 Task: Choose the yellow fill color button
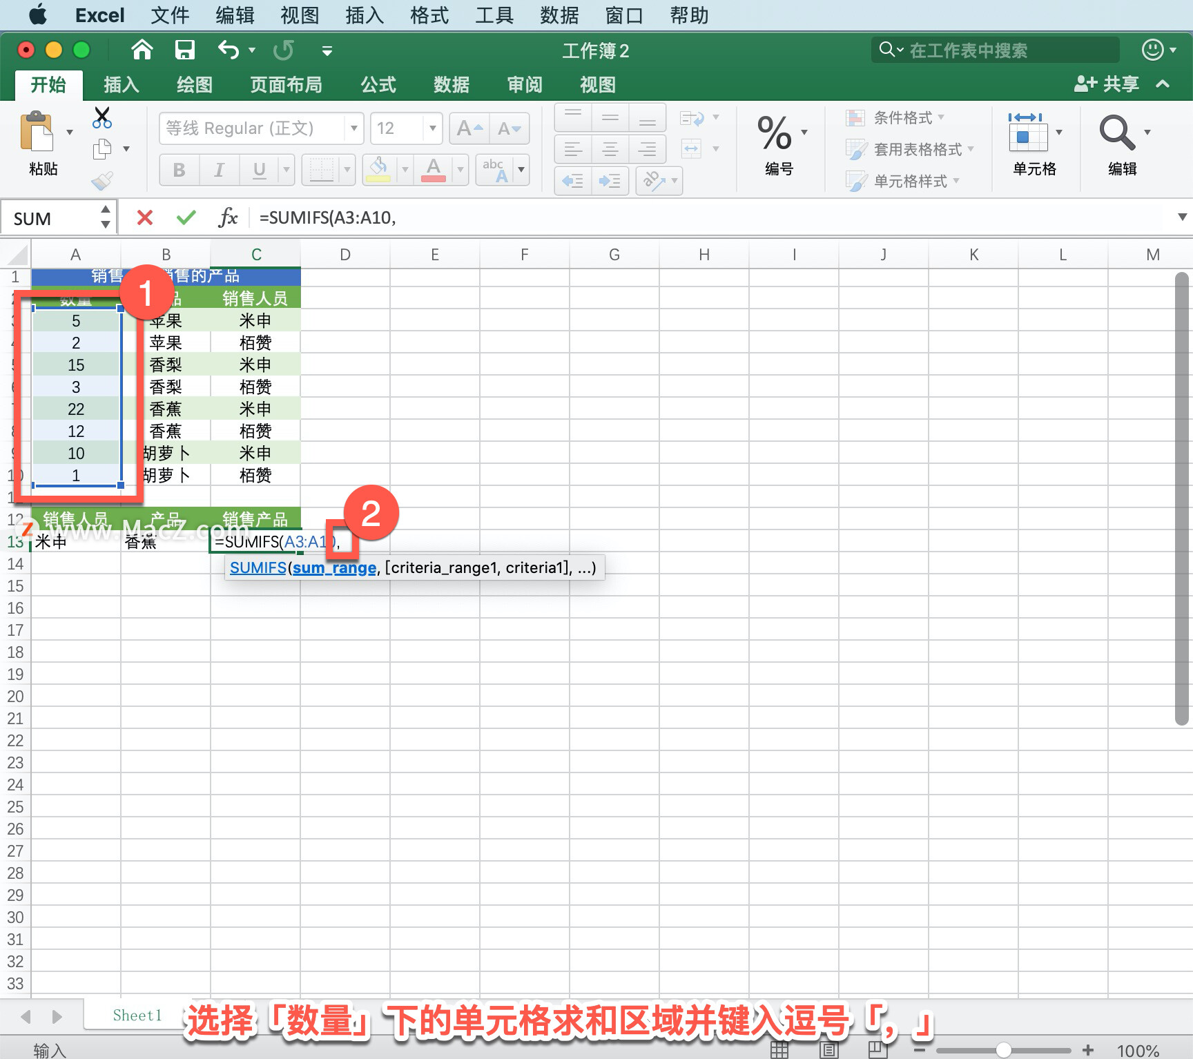point(378,170)
